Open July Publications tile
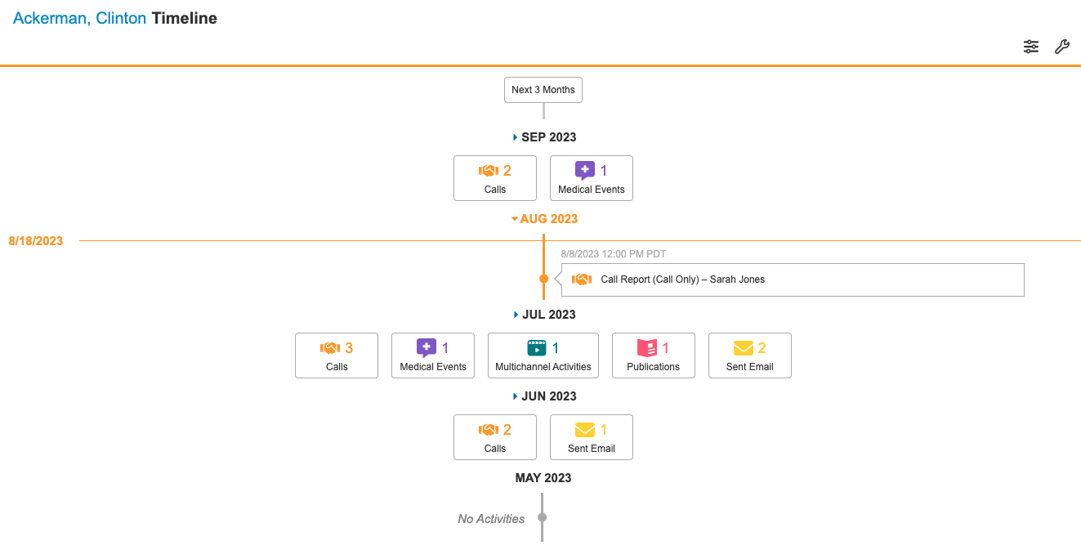 (x=654, y=355)
